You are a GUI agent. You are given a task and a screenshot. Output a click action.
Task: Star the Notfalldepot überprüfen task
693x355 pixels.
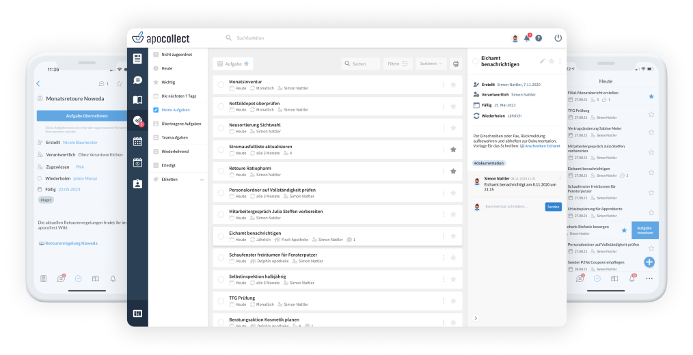[x=452, y=106]
